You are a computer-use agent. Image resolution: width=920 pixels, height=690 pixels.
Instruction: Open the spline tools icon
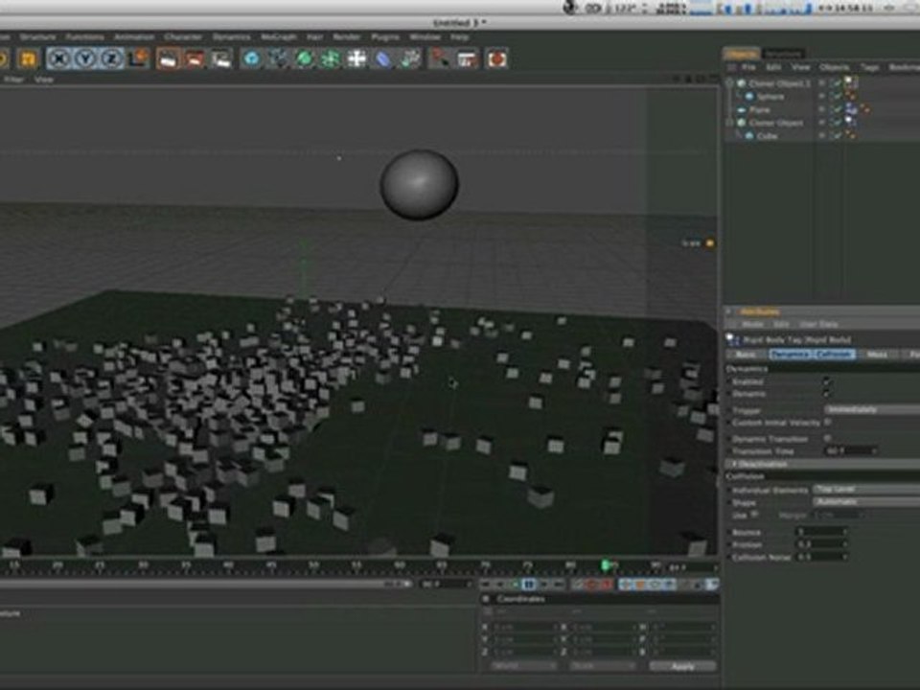click(x=278, y=58)
